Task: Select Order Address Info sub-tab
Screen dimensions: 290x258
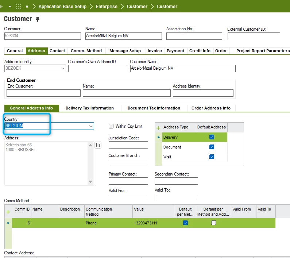Action: pyautogui.click(x=211, y=108)
